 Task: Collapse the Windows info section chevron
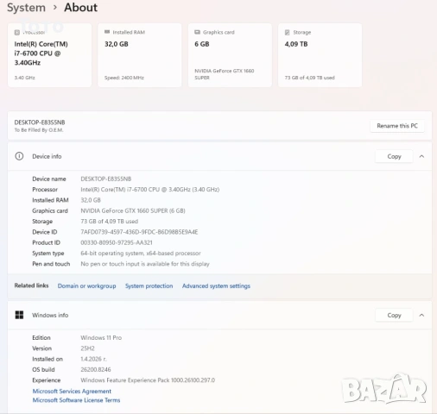(x=421, y=315)
